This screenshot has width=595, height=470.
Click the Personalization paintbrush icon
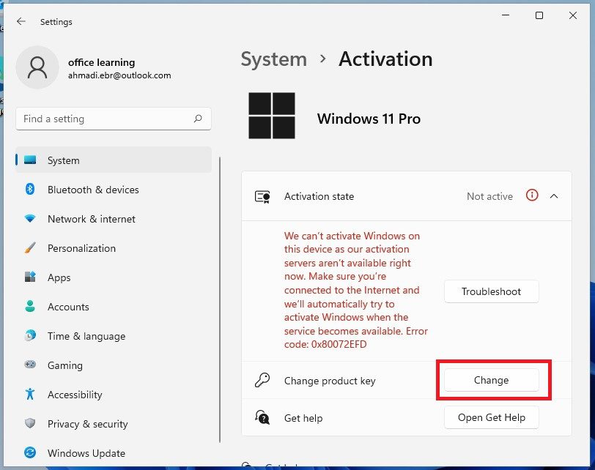coord(30,248)
